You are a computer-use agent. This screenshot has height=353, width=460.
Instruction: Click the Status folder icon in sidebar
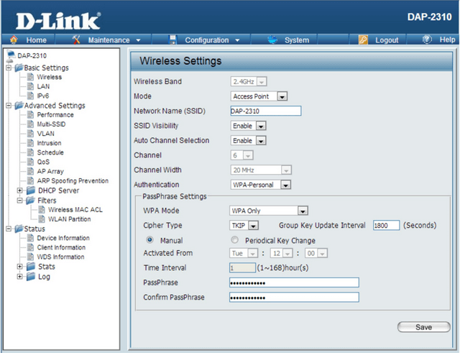(x=18, y=229)
